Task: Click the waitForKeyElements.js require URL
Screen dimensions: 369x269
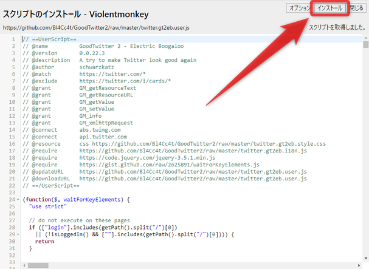Action: 169,165
